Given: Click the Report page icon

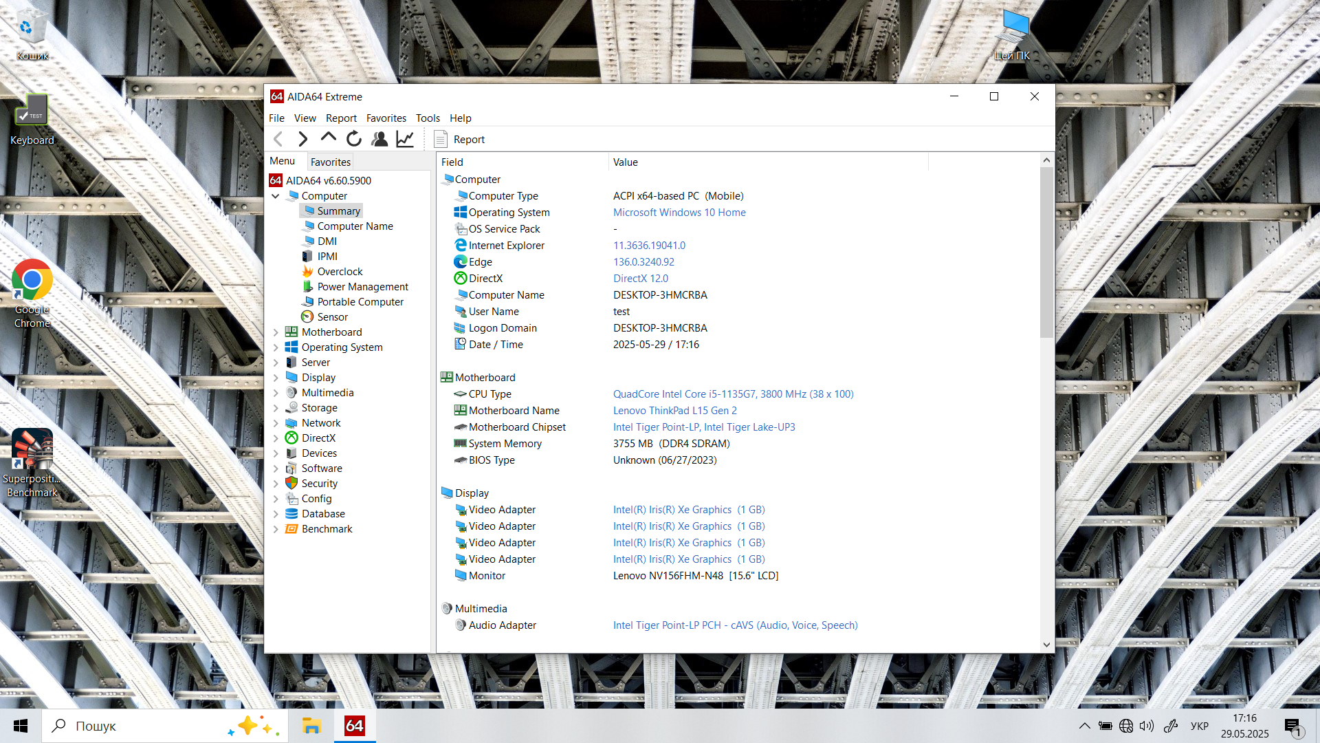Looking at the screenshot, I should 441,139.
